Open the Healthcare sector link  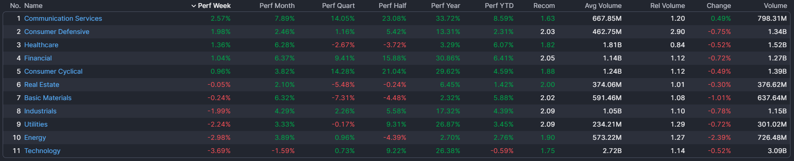41,45
